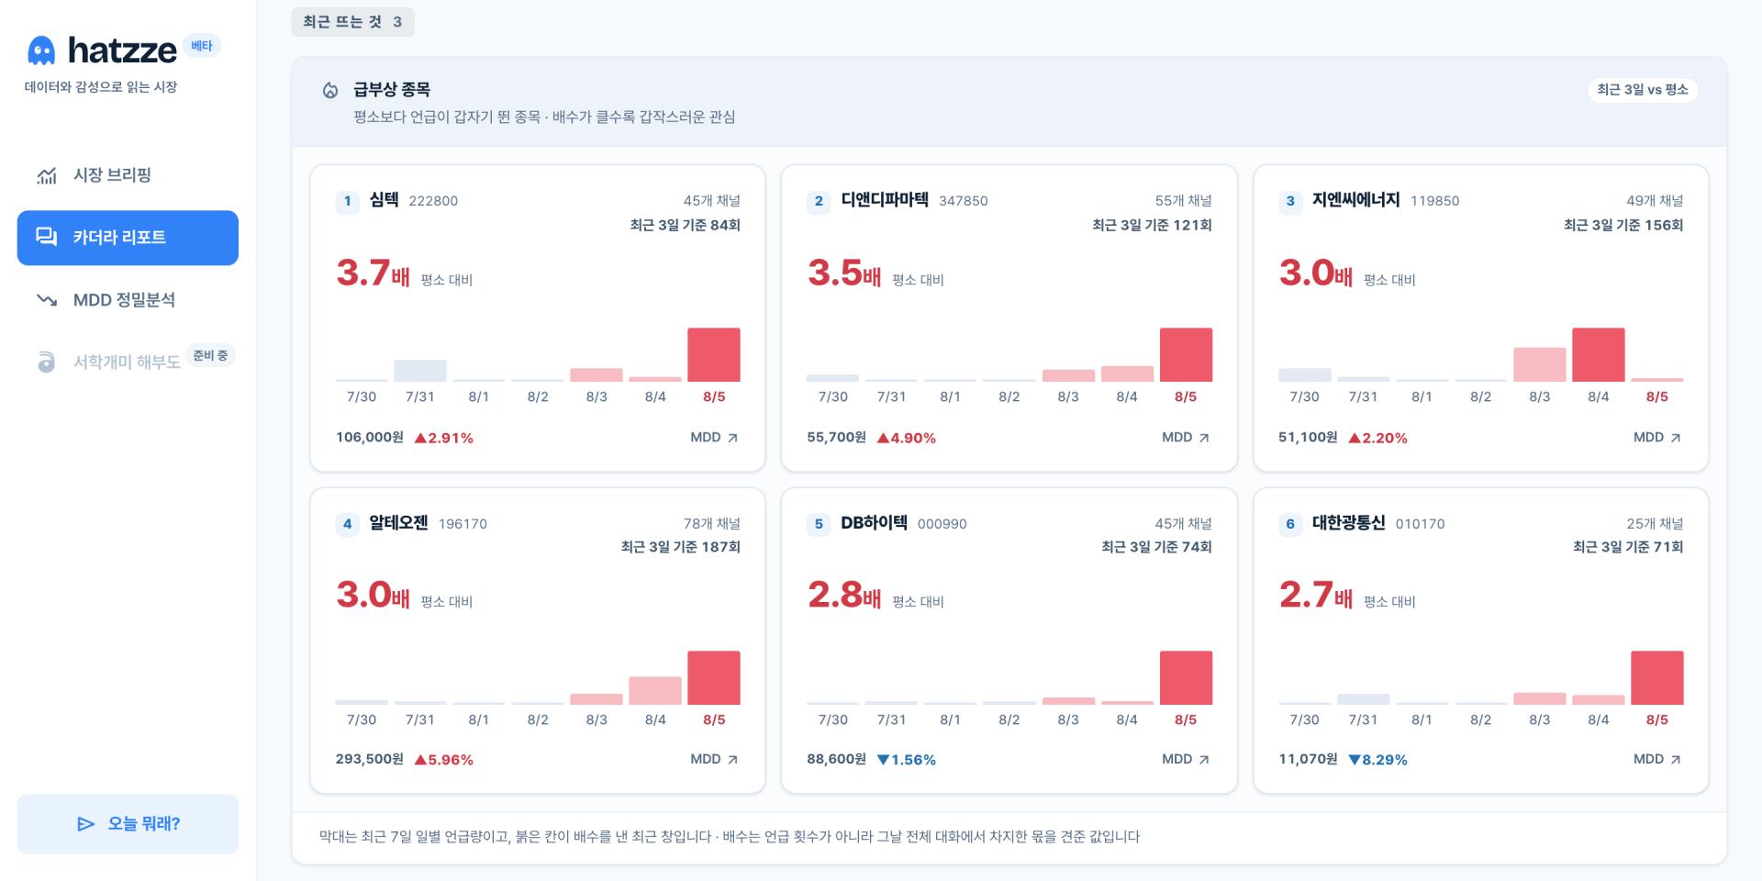The image size is (1762, 881).
Task: Click the 급부상 종목 heading
Action: point(392,90)
